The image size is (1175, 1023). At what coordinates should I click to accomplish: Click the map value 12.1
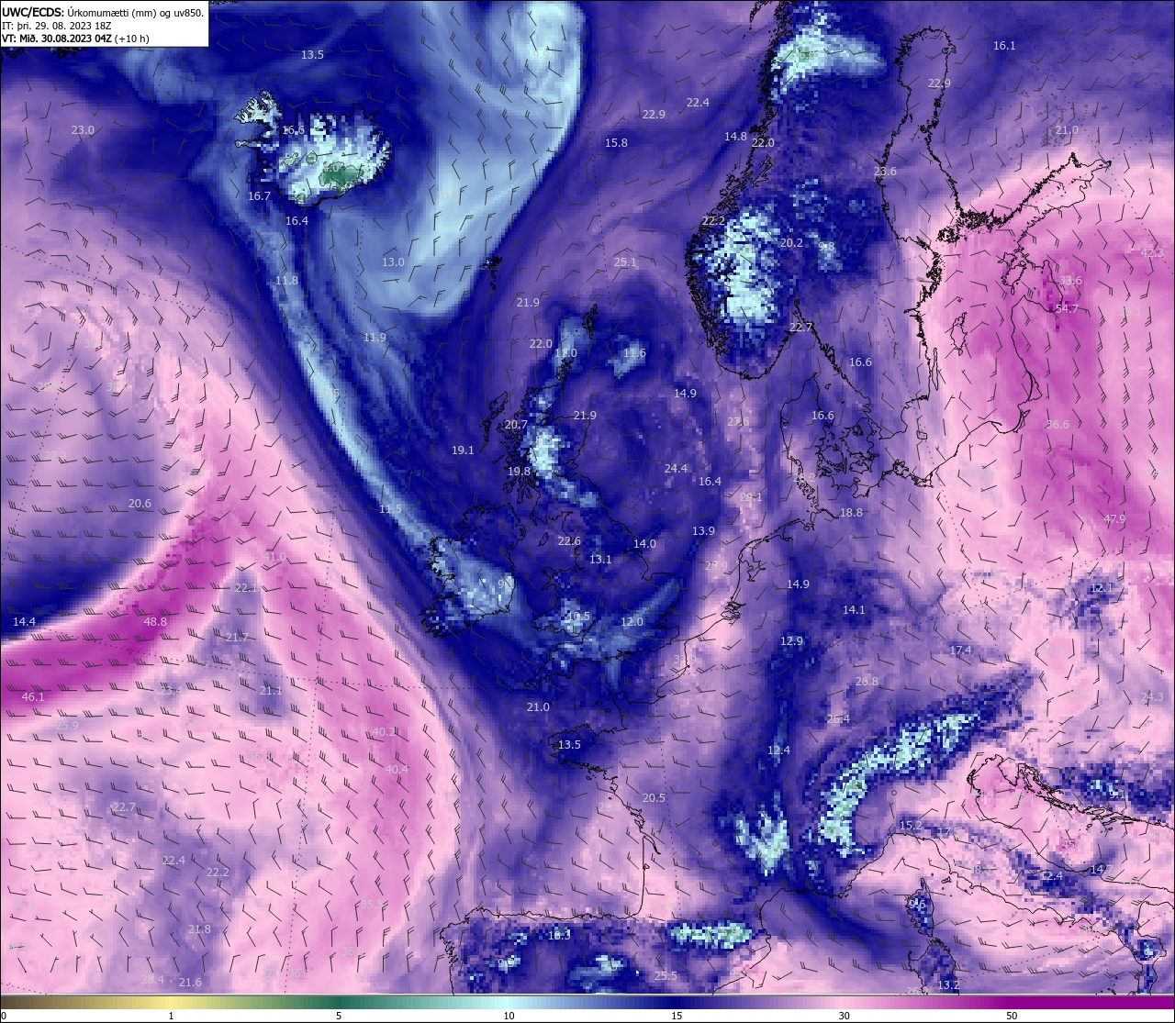[1101, 588]
